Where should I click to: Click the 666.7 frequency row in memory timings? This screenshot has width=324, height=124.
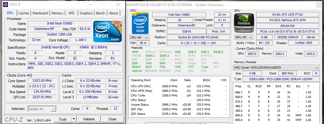(x=276, y=92)
